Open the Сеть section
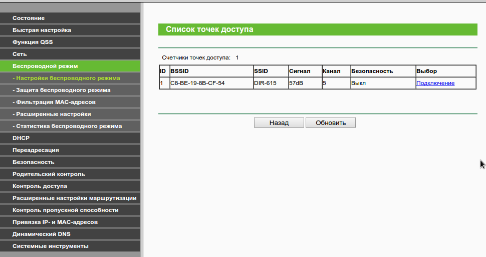 (x=70, y=54)
